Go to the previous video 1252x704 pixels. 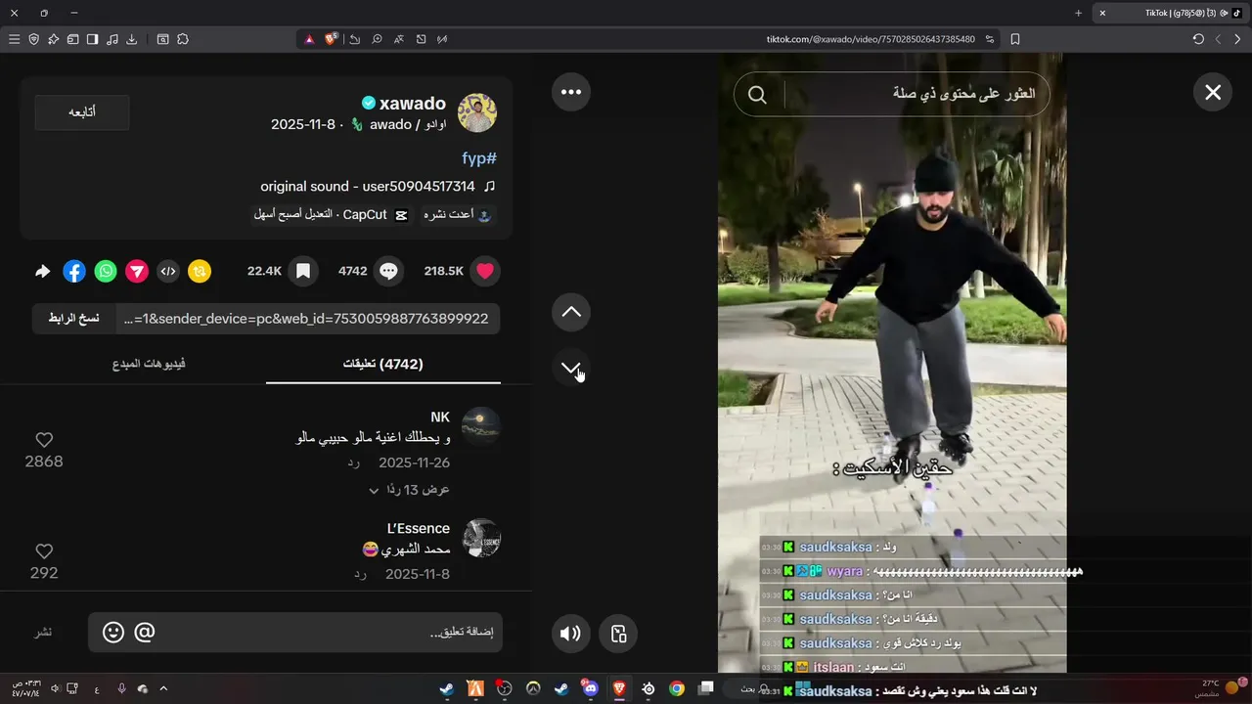click(x=571, y=312)
